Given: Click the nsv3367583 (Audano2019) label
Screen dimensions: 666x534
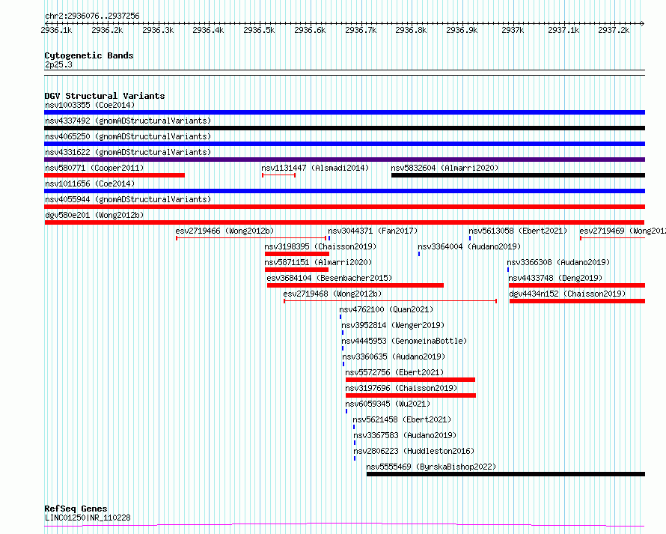Looking at the screenshot, I should [405, 435].
